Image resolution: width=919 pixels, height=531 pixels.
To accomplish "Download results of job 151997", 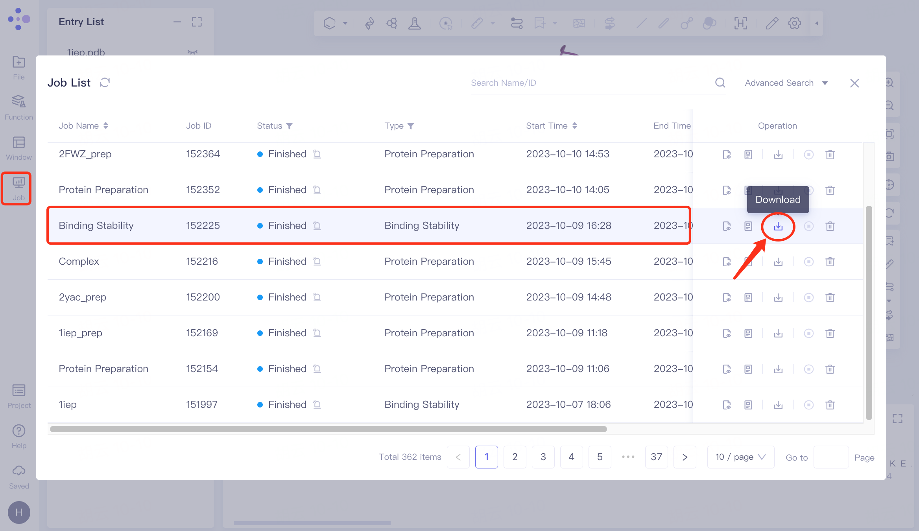I will pos(778,405).
